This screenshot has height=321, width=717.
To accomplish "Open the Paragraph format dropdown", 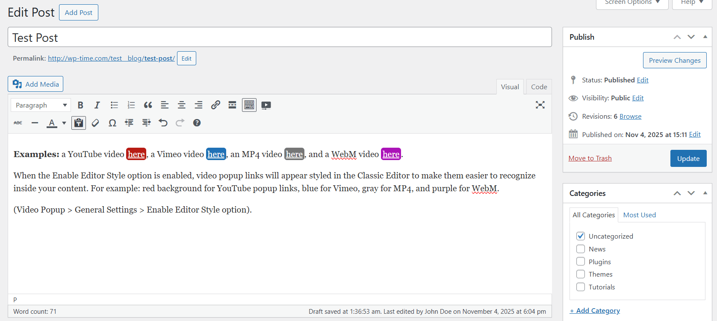I will (x=41, y=105).
